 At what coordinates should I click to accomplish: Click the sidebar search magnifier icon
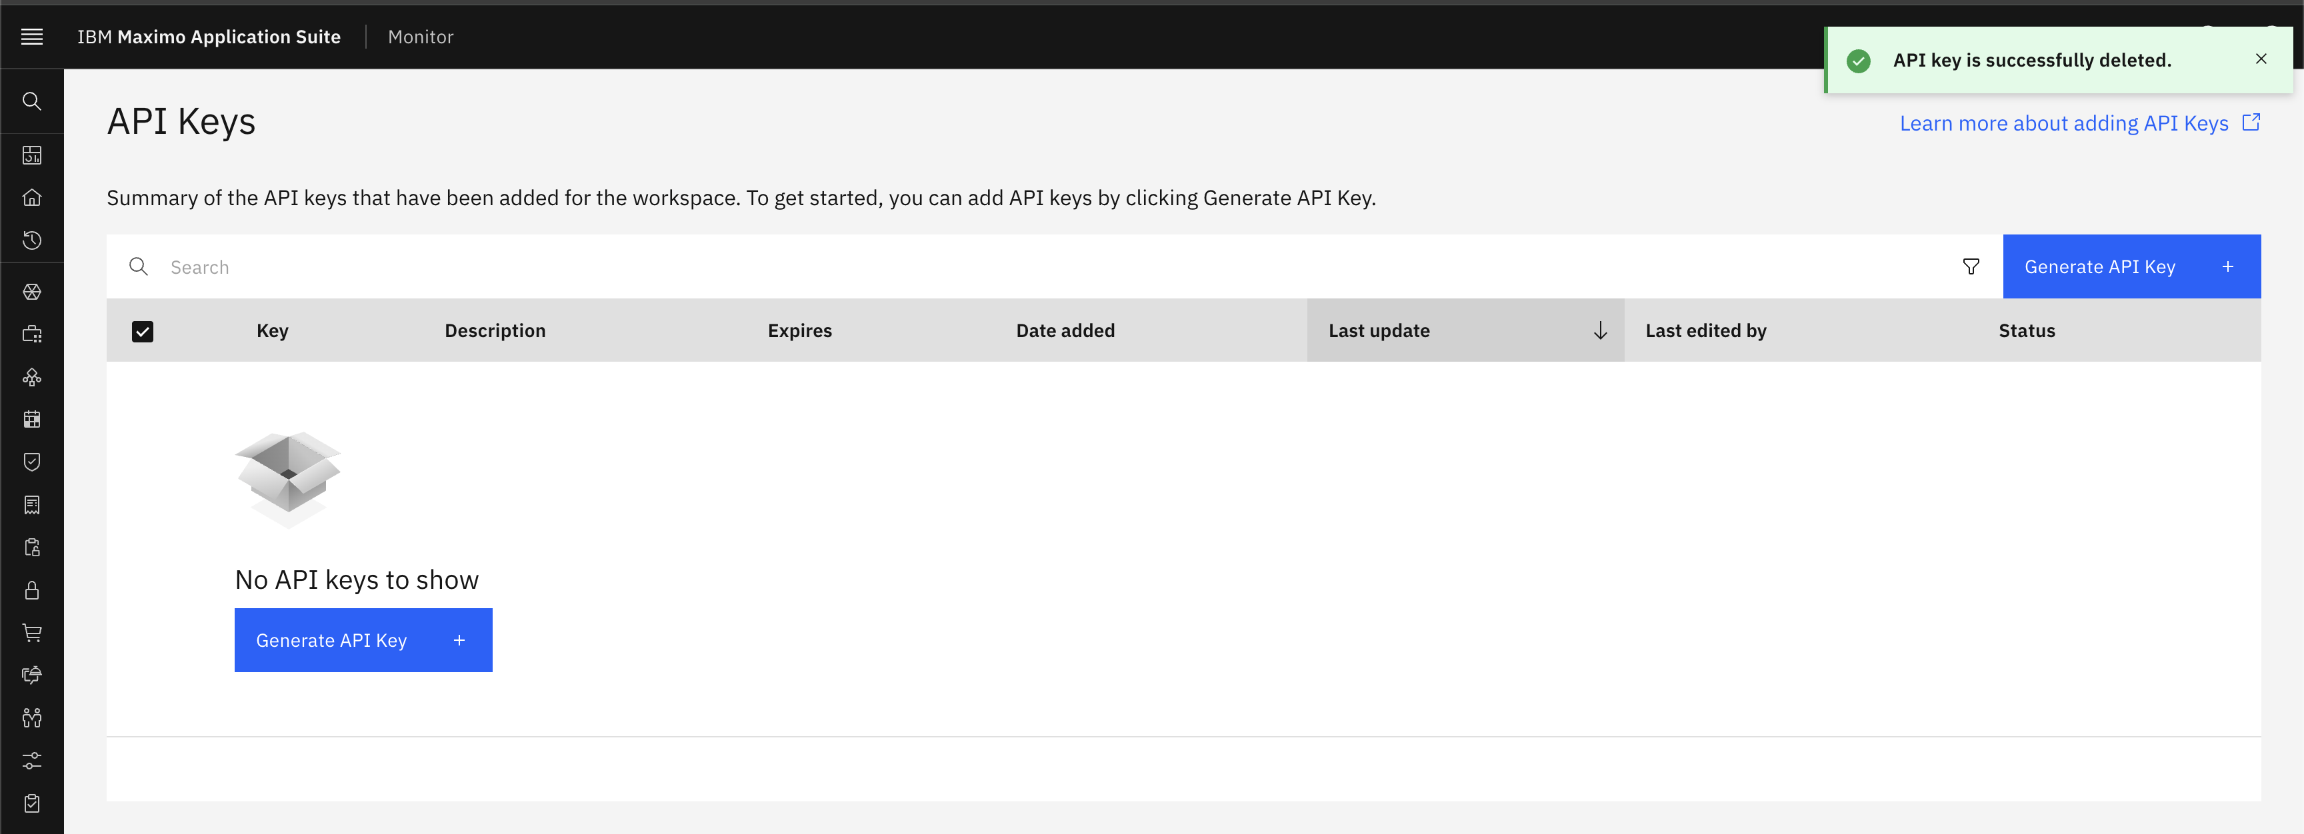pos(32,101)
